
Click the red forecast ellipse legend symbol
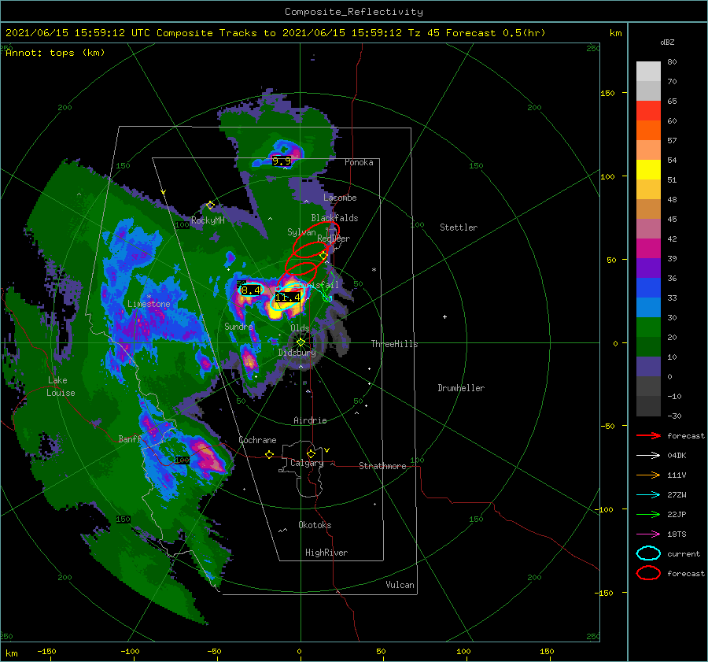point(648,573)
